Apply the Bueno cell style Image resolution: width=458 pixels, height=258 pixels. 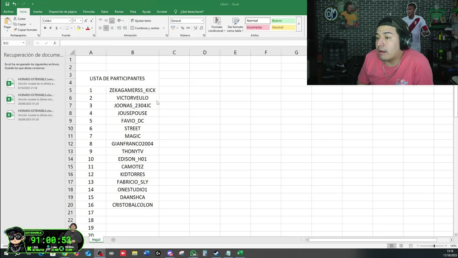coord(283,21)
